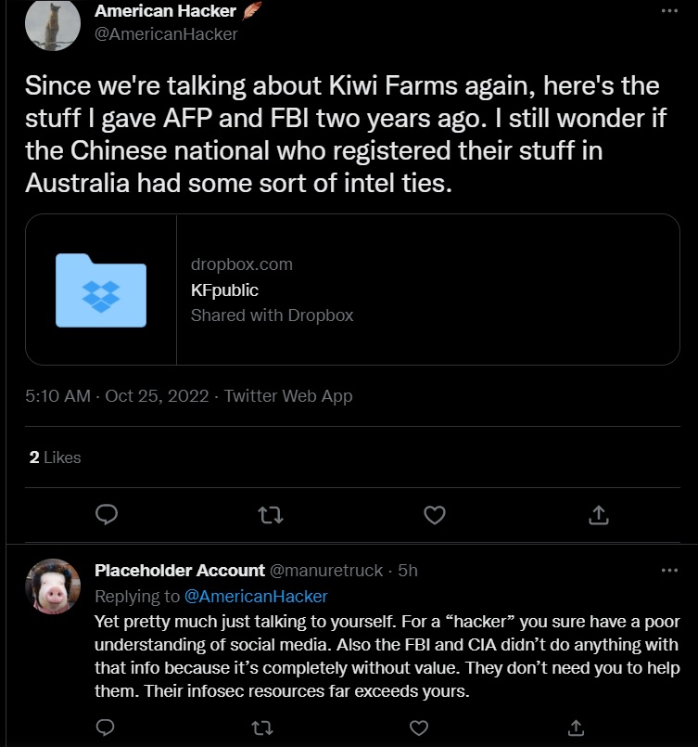This screenshot has height=747, width=698.
Task: Click the Dropbox folder icon thumbnail
Action: click(x=101, y=290)
